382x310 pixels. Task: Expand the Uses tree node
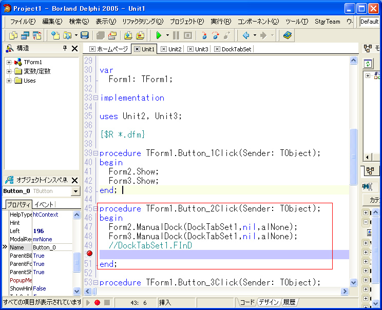click(x=9, y=81)
